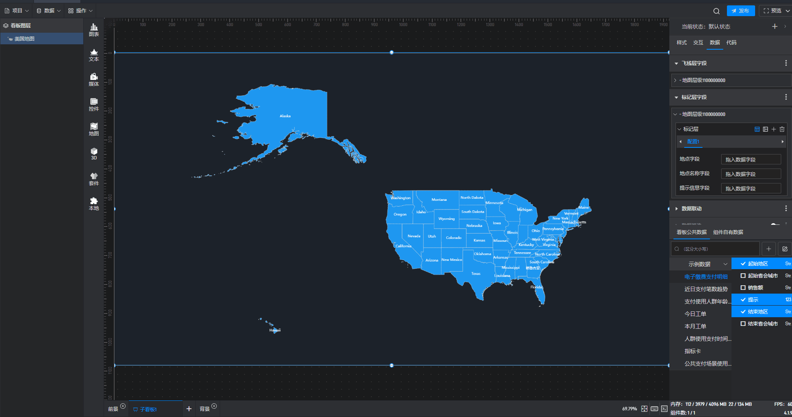Open more options for 飞线层字段
792x417 pixels.
point(786,63)
